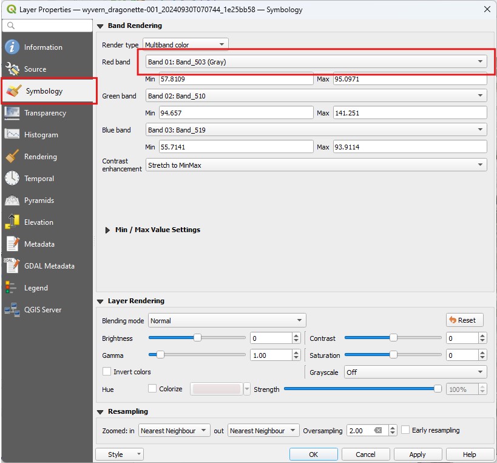Image resolution: width=497 pixels, height=463 pixels.
Task: Select the Transparency icon in sidebar
Action: click(12, 113)
